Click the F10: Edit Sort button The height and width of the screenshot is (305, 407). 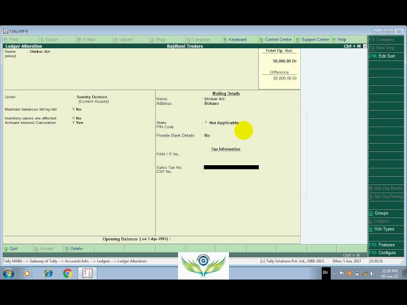(x=386, y=57)
